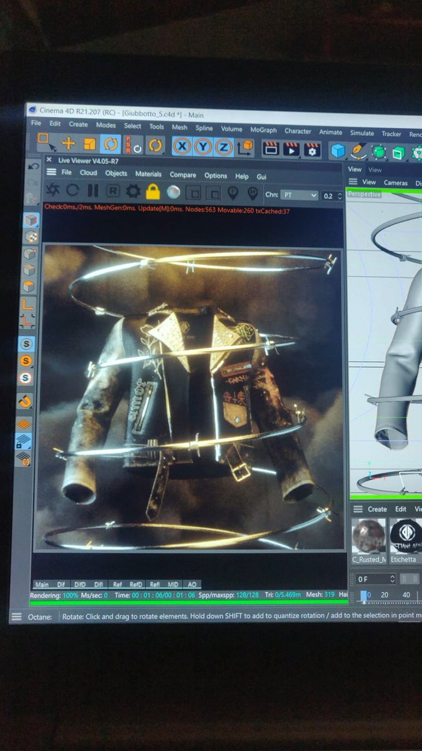Toggle the Render Region R icon
Viewport: 422px width, 751px height.
(x=113, y=191)
